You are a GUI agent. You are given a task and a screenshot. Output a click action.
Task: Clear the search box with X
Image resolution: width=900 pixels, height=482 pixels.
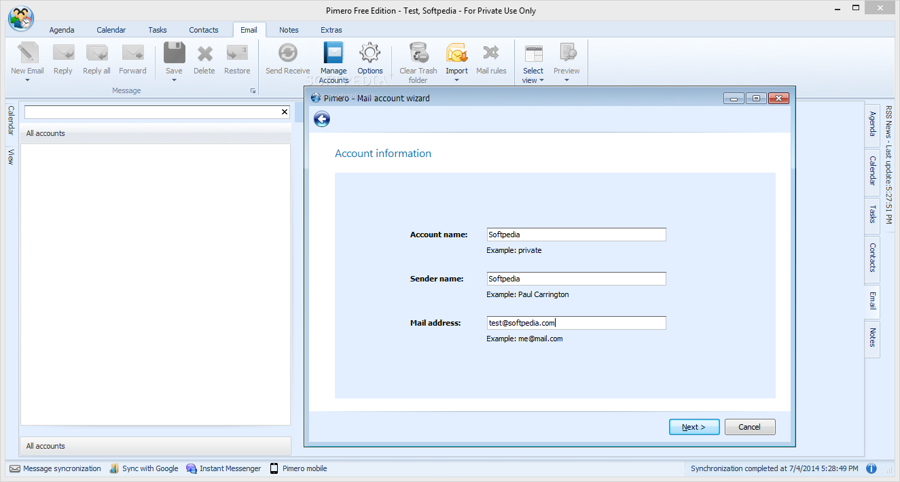coord(285,112)
